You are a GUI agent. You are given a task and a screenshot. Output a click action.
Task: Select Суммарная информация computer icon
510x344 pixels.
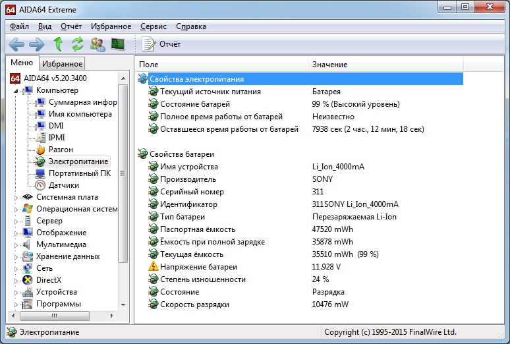[40, 102]
